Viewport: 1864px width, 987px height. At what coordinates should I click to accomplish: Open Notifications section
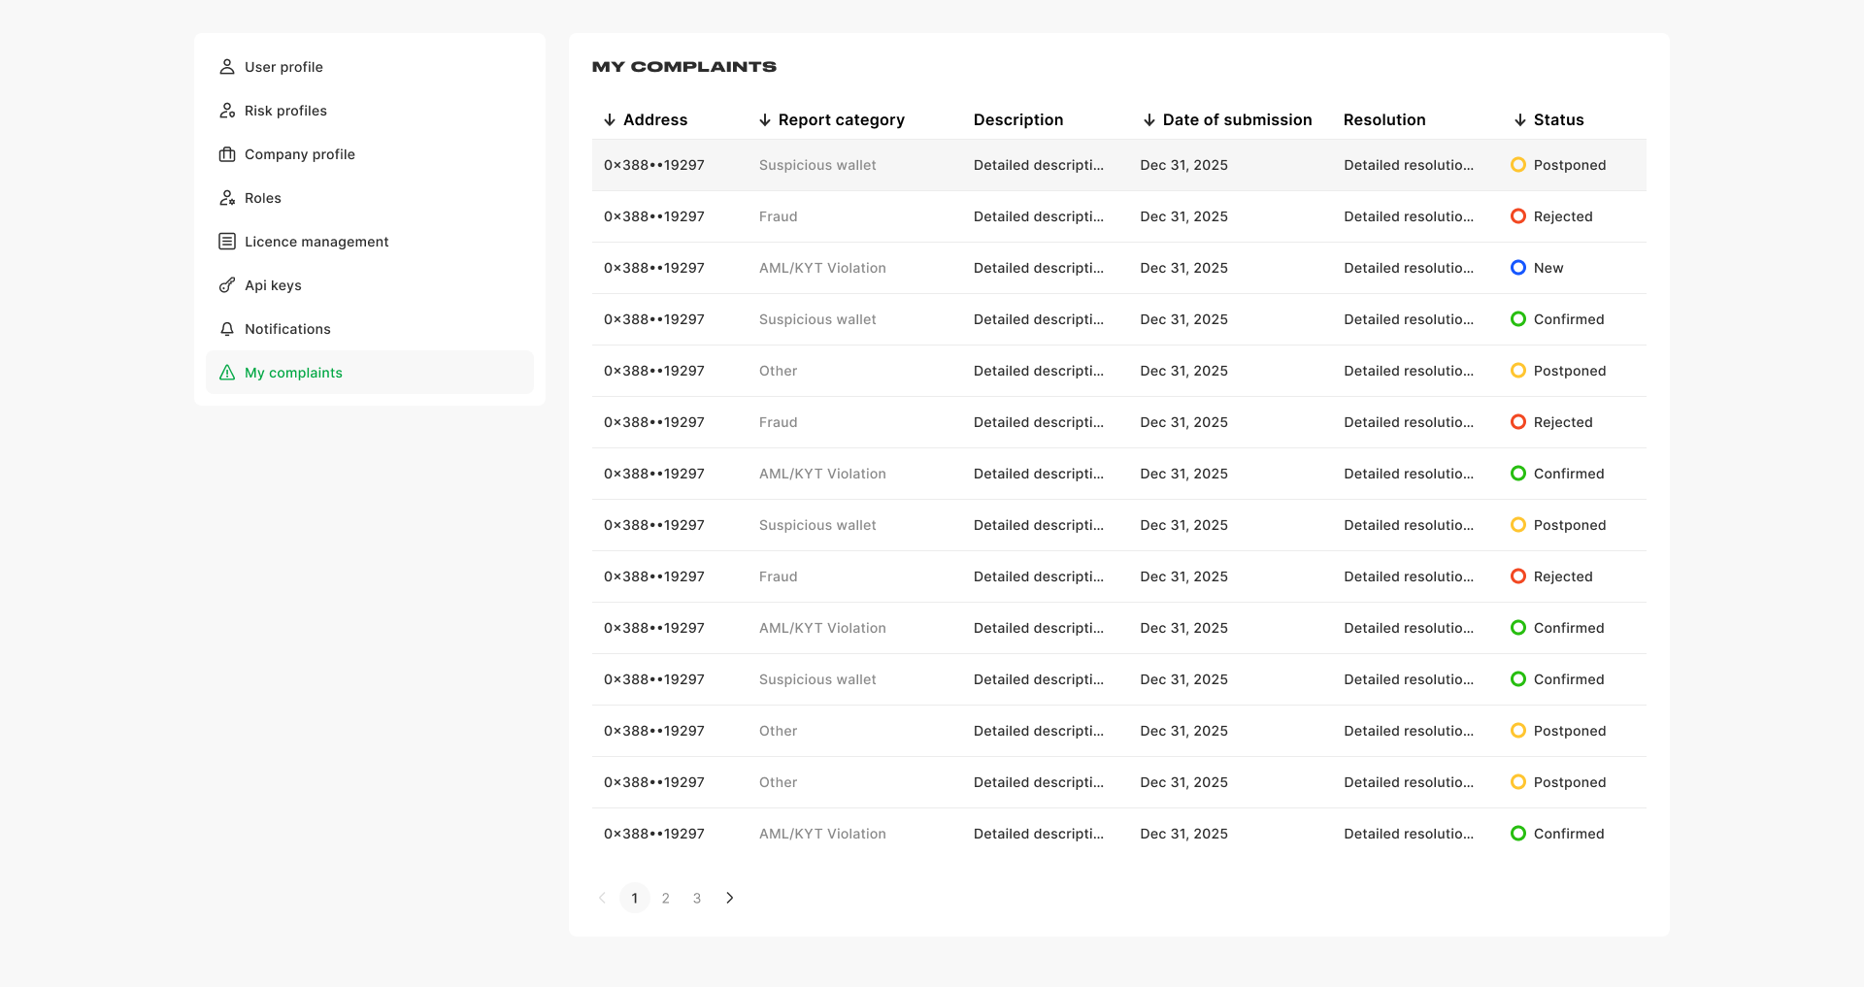[370, 329]
